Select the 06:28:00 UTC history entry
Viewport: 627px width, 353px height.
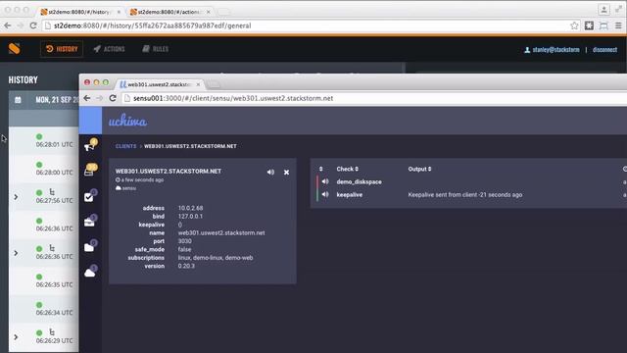44,169
